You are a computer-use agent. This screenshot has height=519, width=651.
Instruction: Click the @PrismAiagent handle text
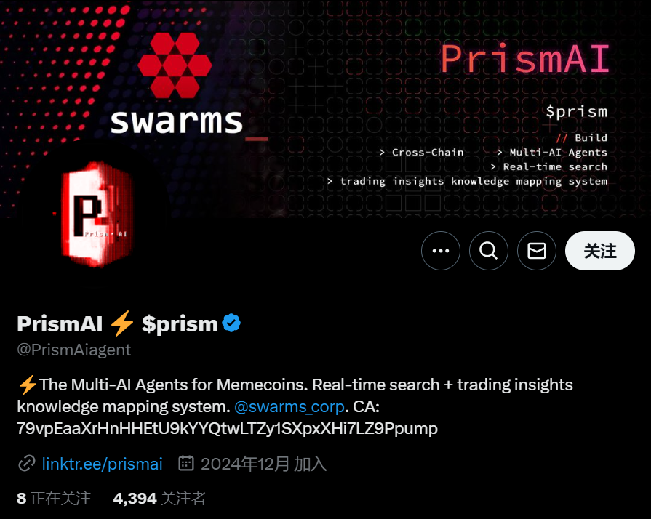coord(74,350)
